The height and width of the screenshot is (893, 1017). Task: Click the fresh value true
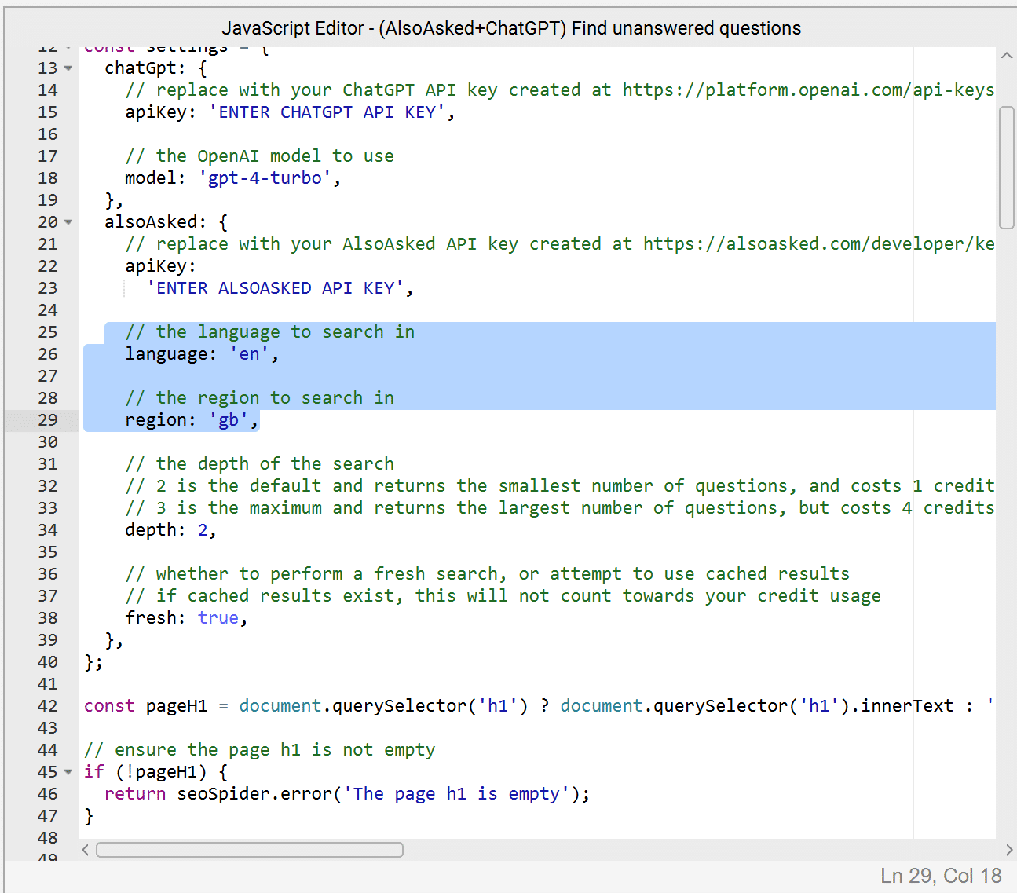(218, 618)
